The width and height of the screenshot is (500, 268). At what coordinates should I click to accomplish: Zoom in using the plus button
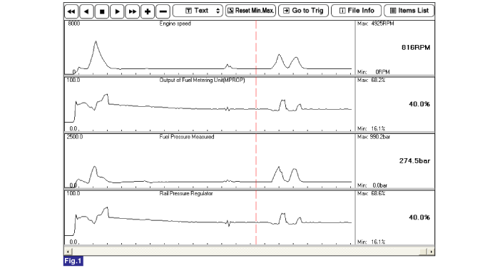point(148,11)
